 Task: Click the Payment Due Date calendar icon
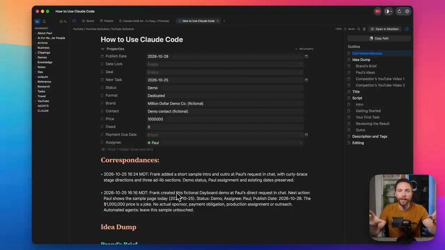[306, 135]
